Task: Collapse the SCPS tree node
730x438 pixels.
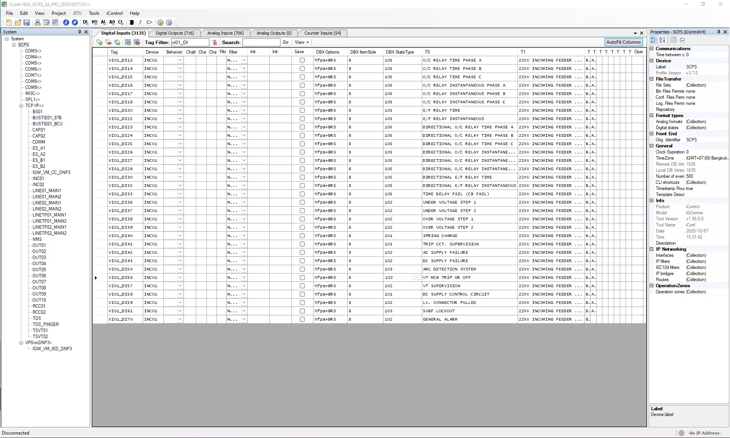Action: pos(14,45)
